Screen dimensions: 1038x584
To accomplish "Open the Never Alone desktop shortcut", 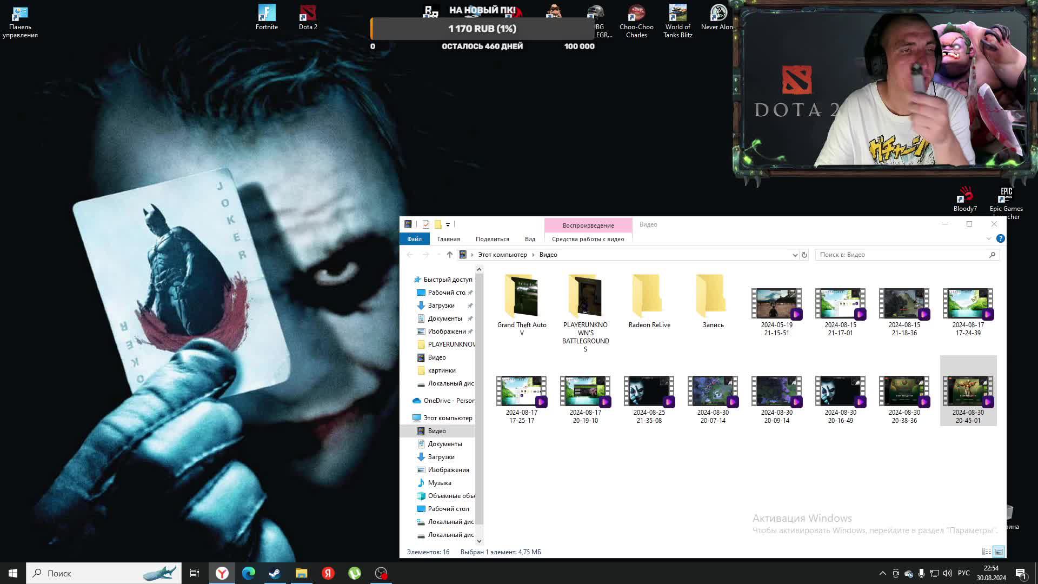I will (717, 17).
